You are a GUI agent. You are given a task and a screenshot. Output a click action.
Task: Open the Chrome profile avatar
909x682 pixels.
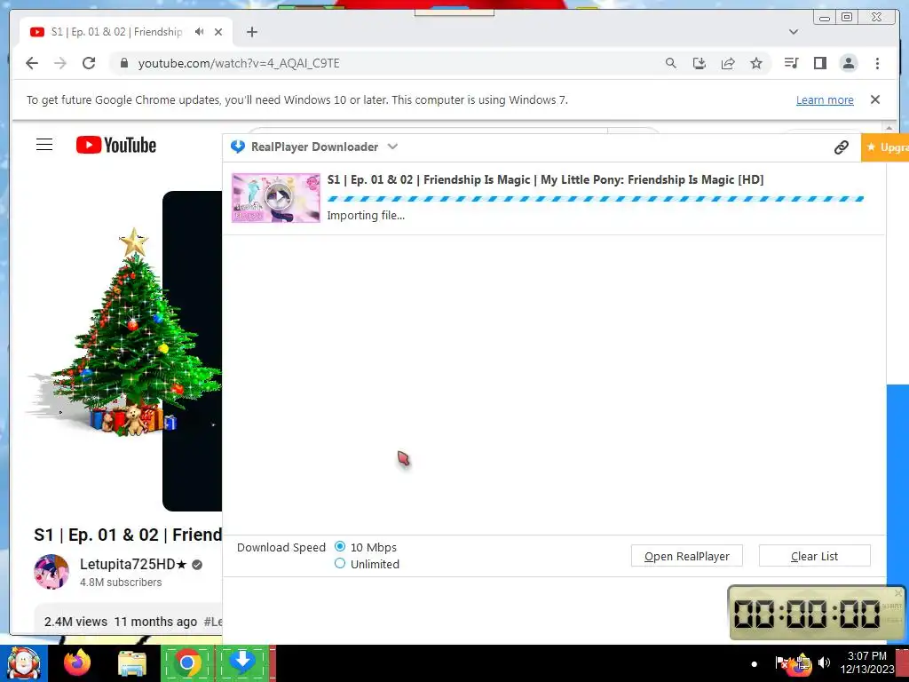pos(848,63)
